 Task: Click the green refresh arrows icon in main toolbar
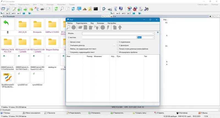pyautogui.click(x=56, y=9)
